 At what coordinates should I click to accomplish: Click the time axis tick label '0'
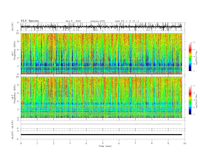[x=21, y=143]
